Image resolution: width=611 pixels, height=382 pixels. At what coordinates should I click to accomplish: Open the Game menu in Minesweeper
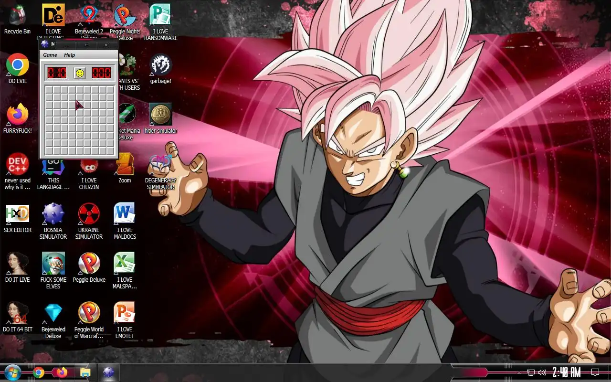point(50,55)
